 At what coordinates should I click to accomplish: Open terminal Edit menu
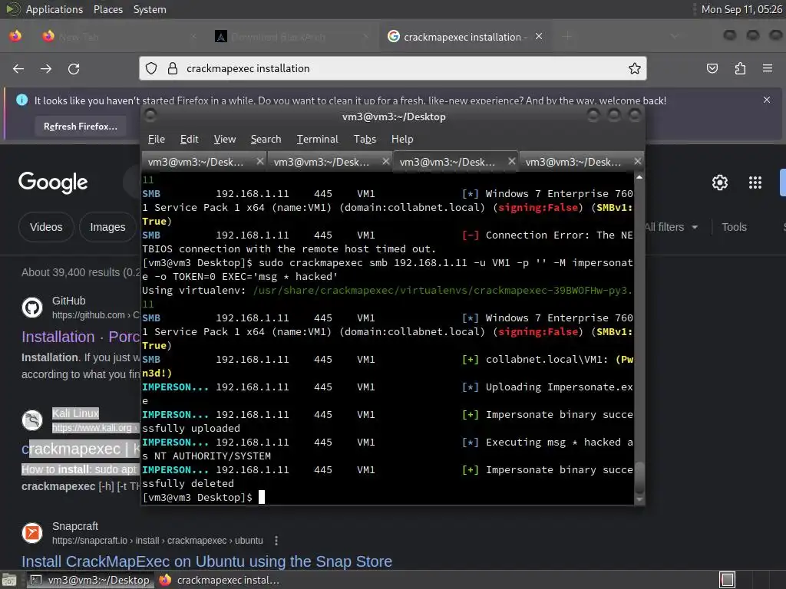point(189,140)
